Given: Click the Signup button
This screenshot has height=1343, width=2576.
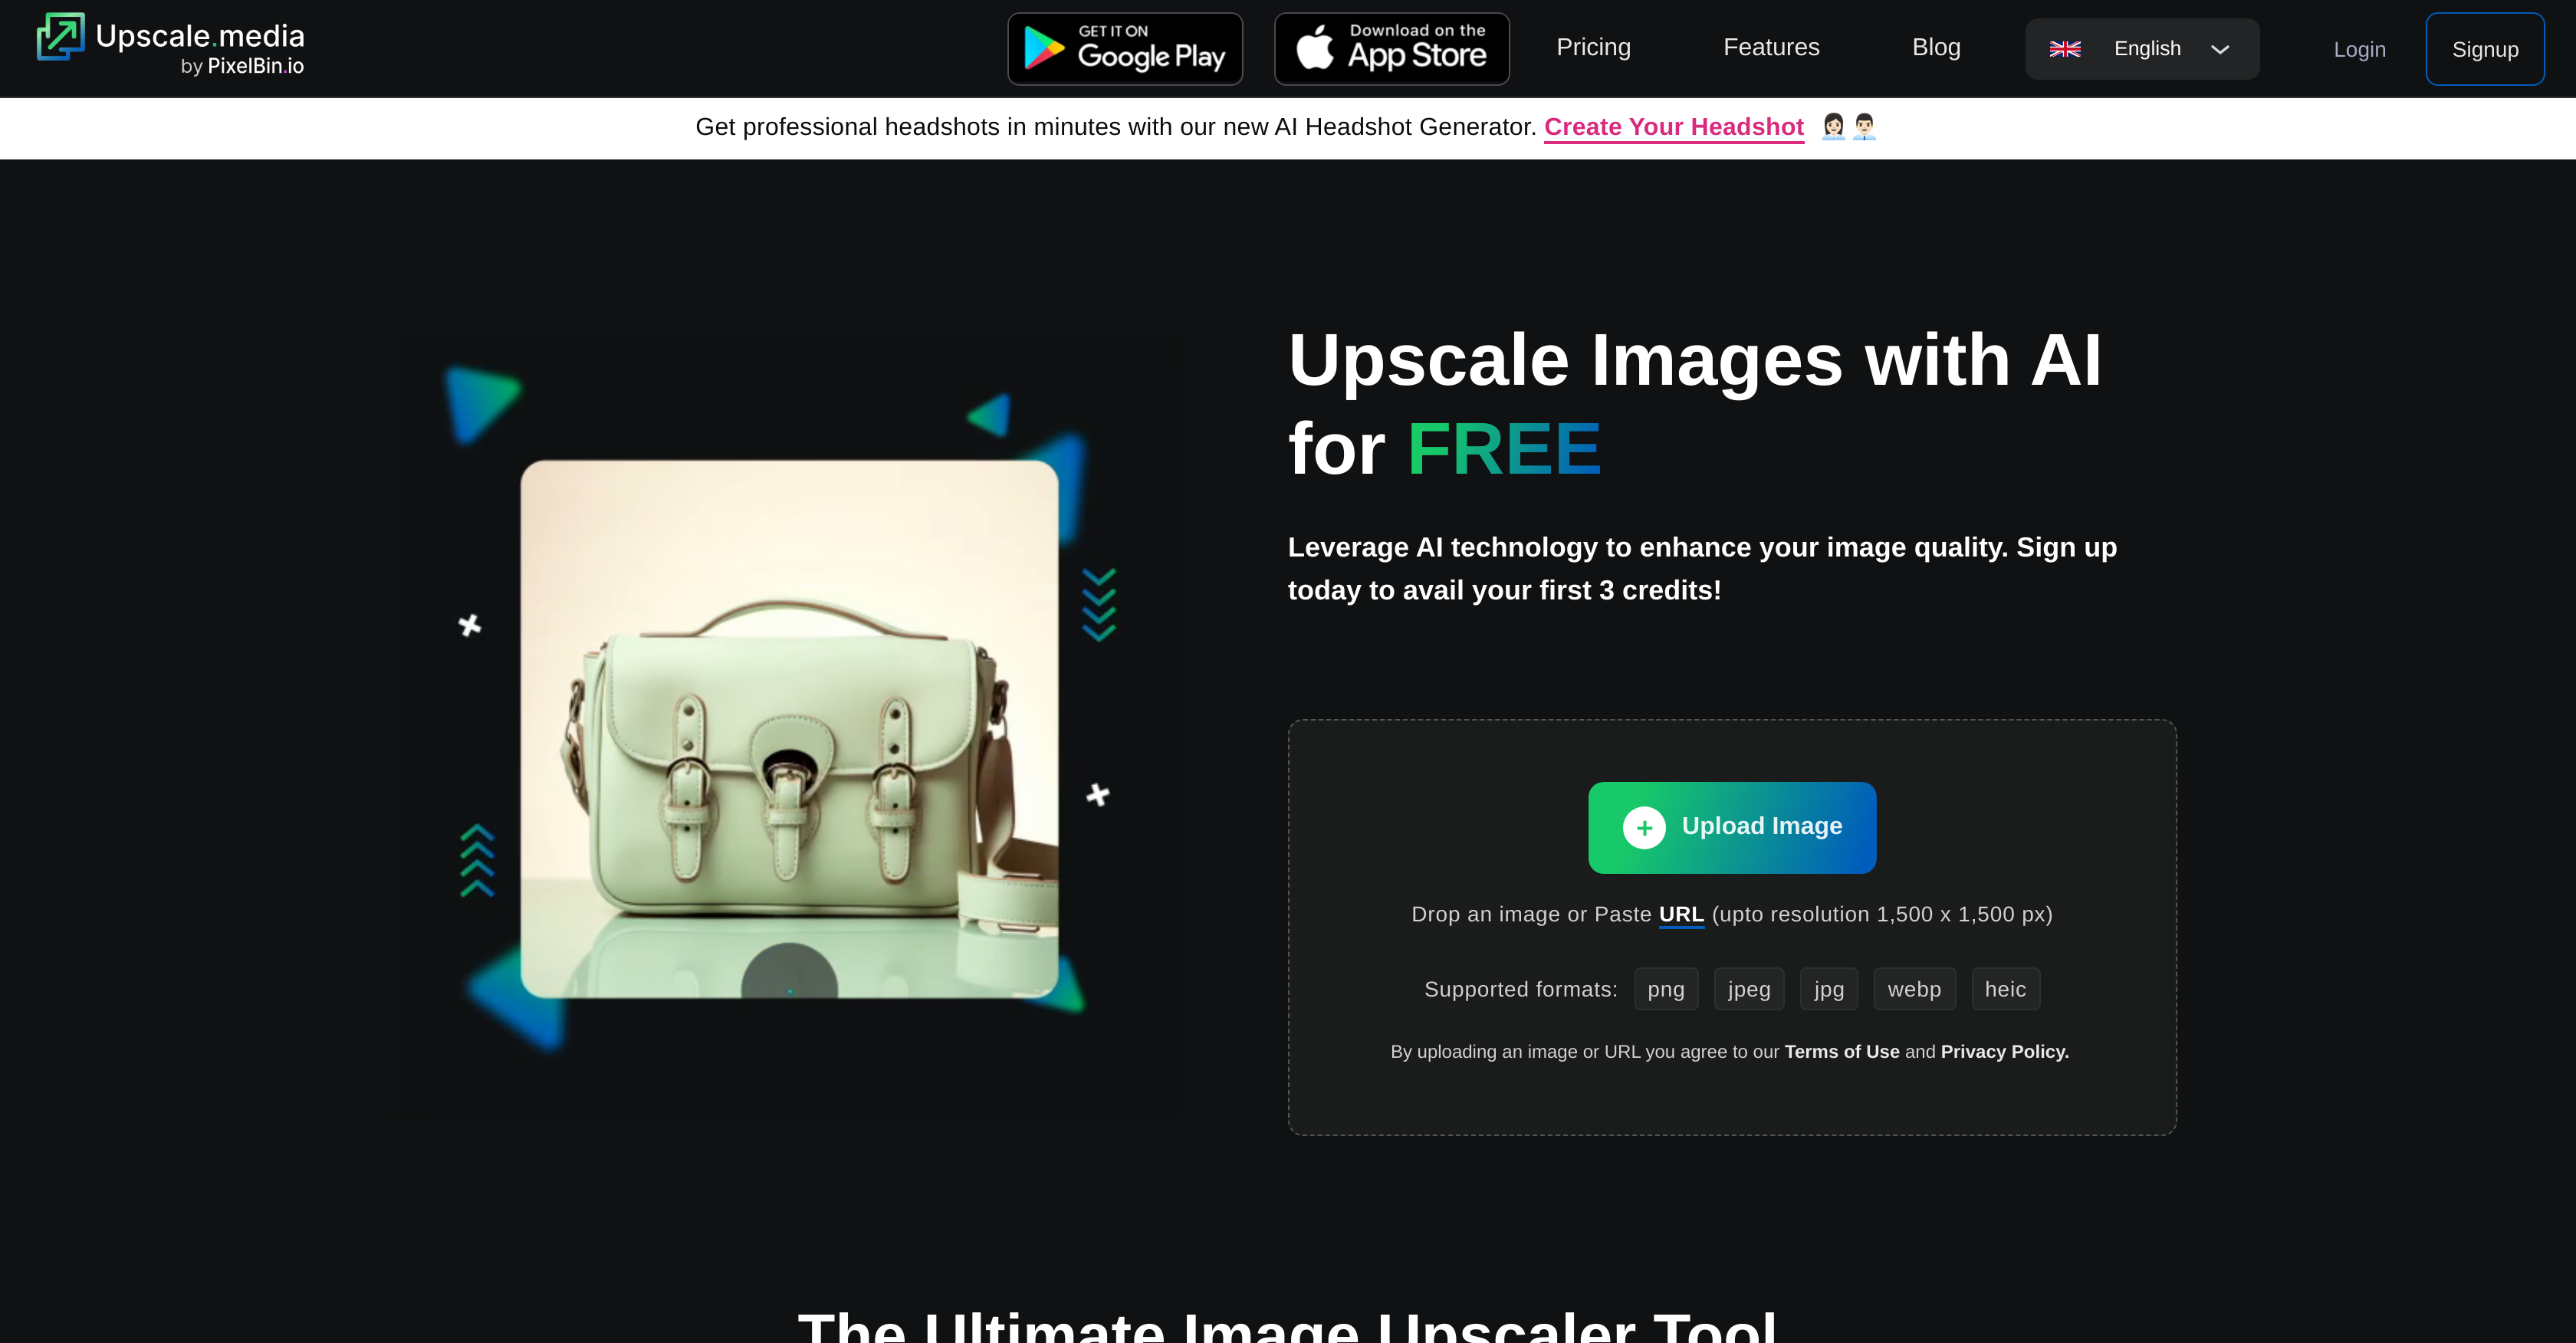Looking at the screenshot, I should pos(2485,48).
